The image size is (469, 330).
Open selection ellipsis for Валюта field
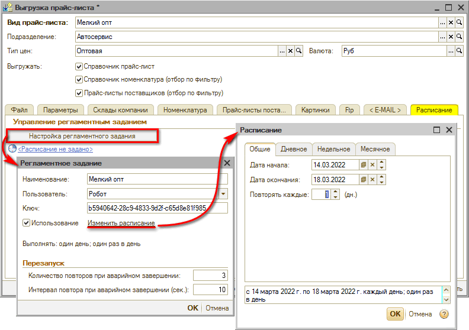[x=450, y=51]
